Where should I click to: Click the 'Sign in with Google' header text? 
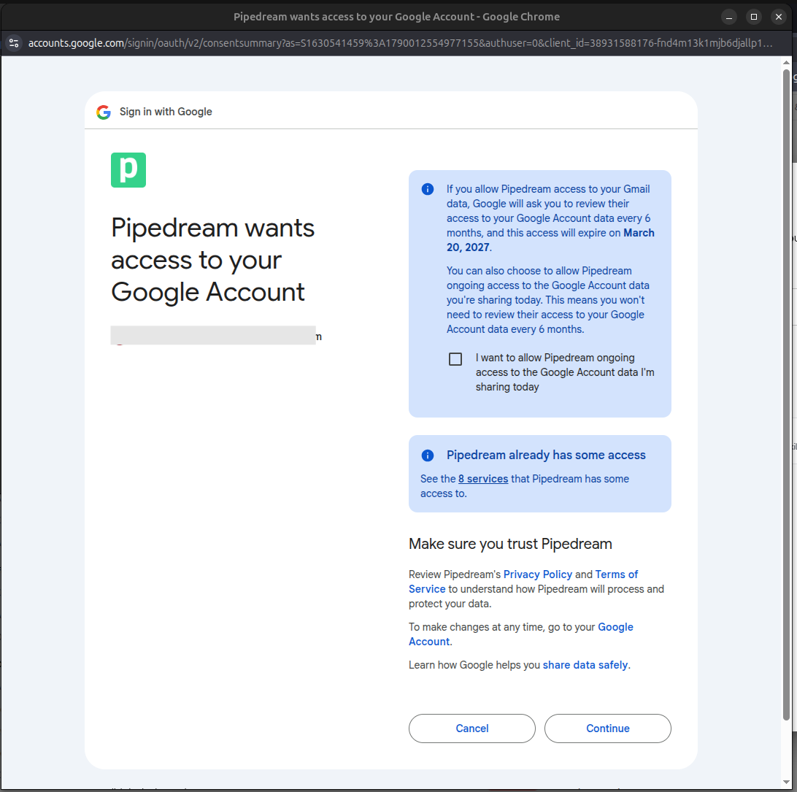click(x=166, y=112)
